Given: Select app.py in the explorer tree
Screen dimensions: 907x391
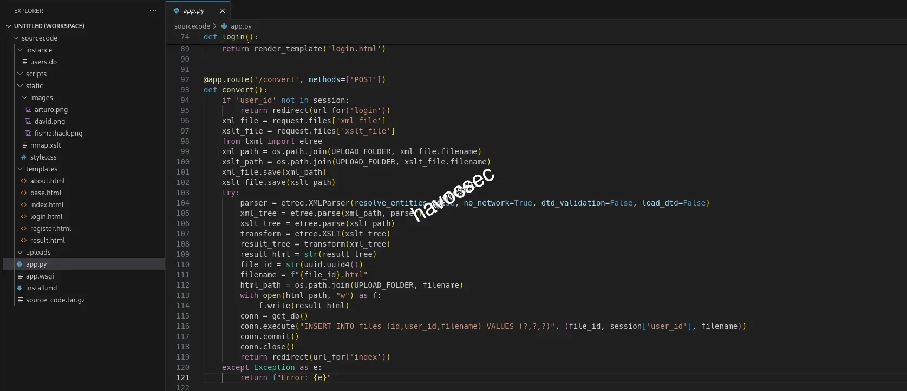Looking at the screenshot, I should [x=84, y=264].
